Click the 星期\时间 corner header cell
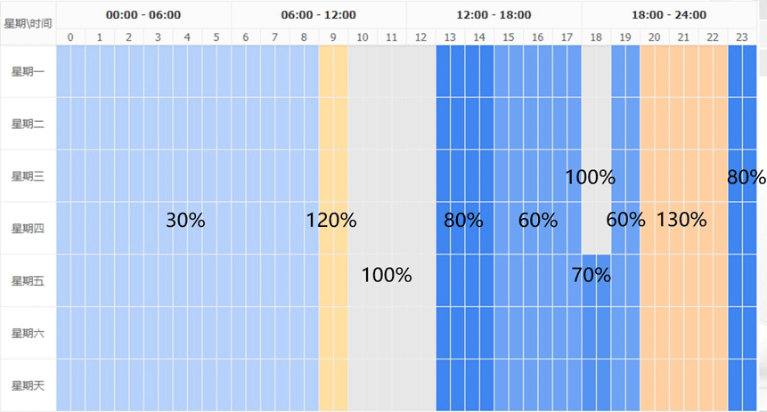 [28, 15]
